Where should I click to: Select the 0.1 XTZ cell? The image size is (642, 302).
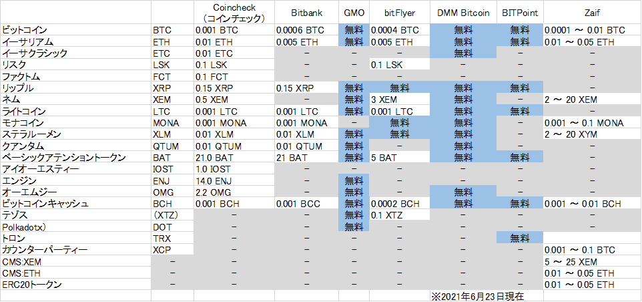(x=400, y=215)
